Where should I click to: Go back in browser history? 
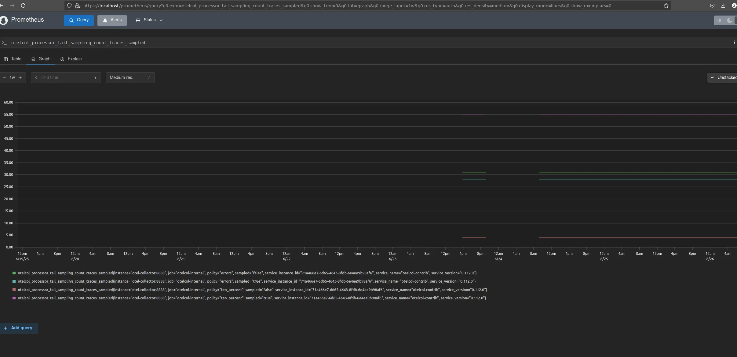coord(2,5)
